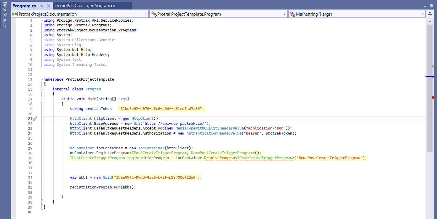Open the document window settings gear

click(432, 6)
